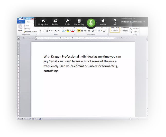Open the Clipboard dialog launcher
This screenshot has height=137, width=166.
pyautogui.click(x=37, y=35)
